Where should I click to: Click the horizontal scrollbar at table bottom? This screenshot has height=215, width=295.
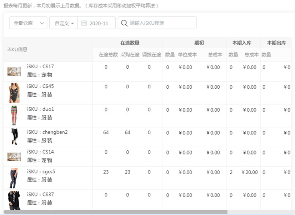pos(115,212)
